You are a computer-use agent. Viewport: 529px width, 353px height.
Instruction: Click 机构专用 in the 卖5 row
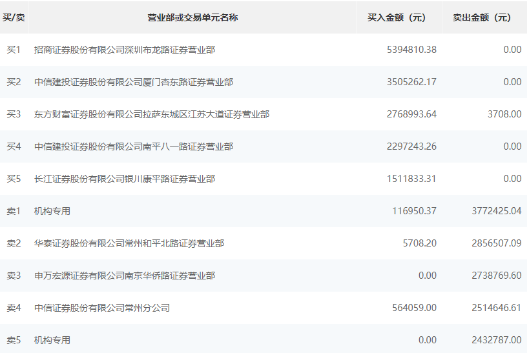pos(52,340)
